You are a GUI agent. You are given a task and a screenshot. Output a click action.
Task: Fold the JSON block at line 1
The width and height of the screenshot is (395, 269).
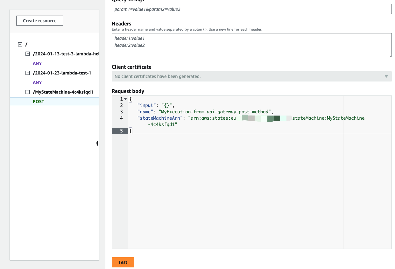point(125,99)
